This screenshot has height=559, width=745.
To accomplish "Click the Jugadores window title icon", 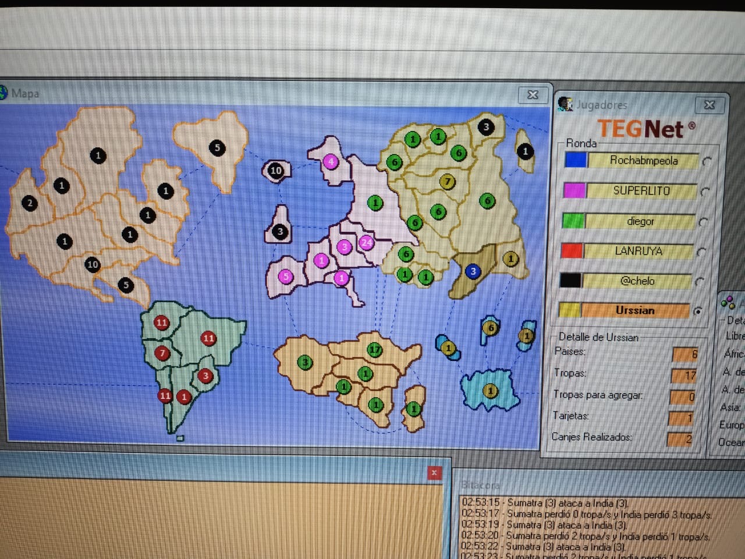I will pos(565,104).
